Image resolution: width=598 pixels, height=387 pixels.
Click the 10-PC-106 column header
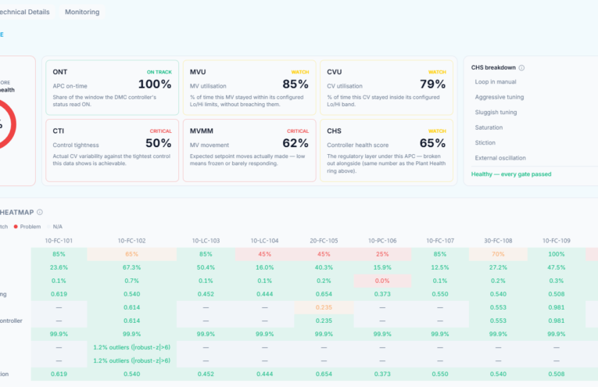(382, 241)
